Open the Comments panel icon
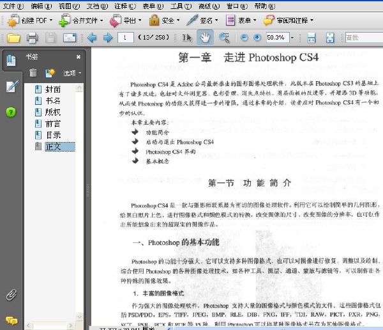Image resolution: width=383 pixels, height=330 pixels. (x=11, y=320)
